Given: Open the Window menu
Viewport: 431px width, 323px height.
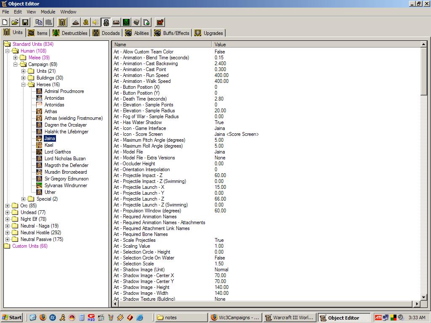Looking at the screenshot, I should tap(69, 12).
